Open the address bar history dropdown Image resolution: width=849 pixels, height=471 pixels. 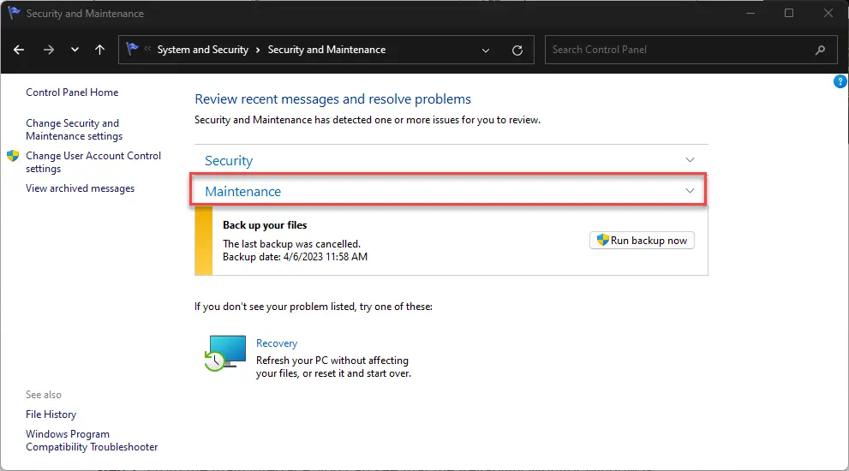[x=488, y=50]
